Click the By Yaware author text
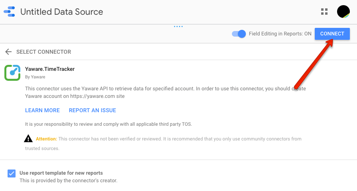Screen dimensions: 357x191 (x=35, y=77)
